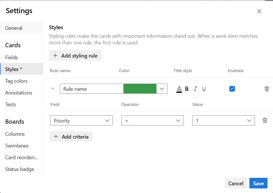Open the Priority field dropdown
This screenshot has width=273, height=193.
[81, 120]
